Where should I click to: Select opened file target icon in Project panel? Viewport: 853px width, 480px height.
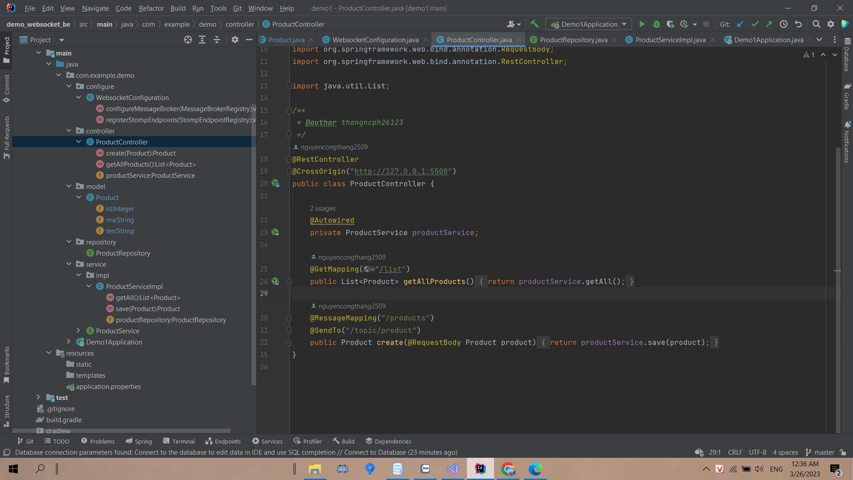pos(188,40)
